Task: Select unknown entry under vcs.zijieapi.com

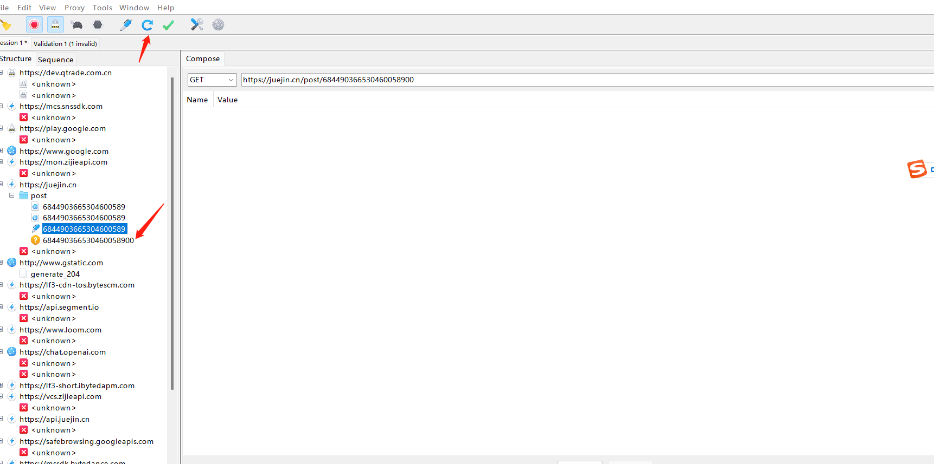Action: [53, 408]
